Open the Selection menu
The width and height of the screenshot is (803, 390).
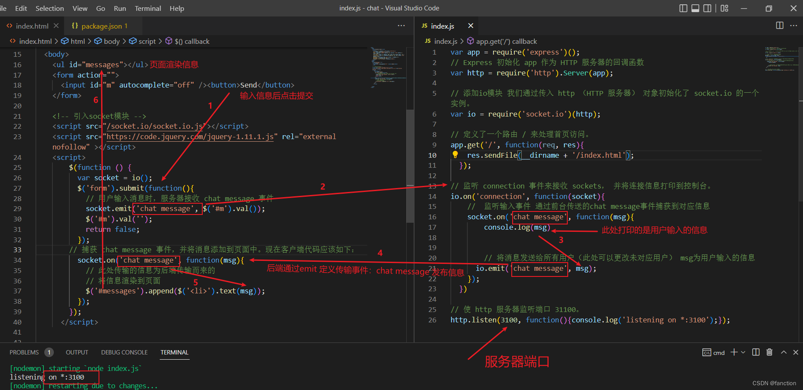49,8
